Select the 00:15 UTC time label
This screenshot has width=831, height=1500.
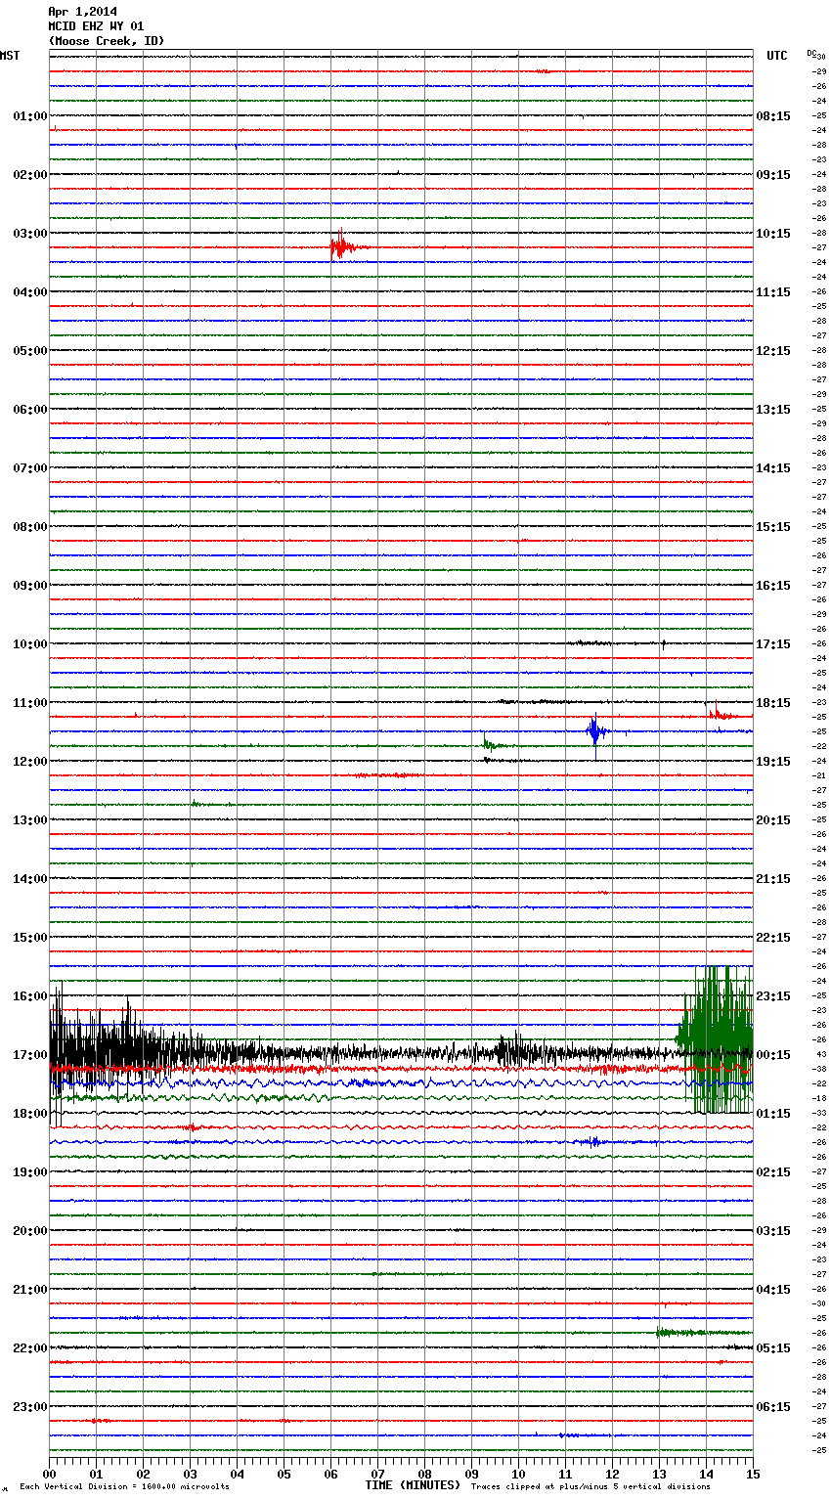coord(773,1055)
